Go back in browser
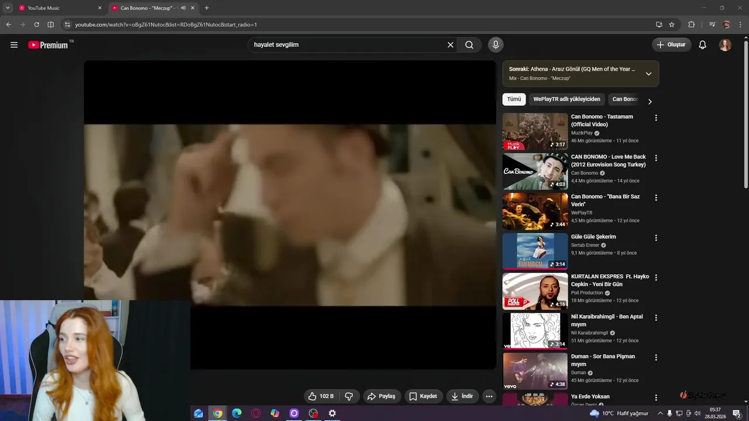This screenshot has width=749, height=421. pyautogui.click(x=8, y=25)
